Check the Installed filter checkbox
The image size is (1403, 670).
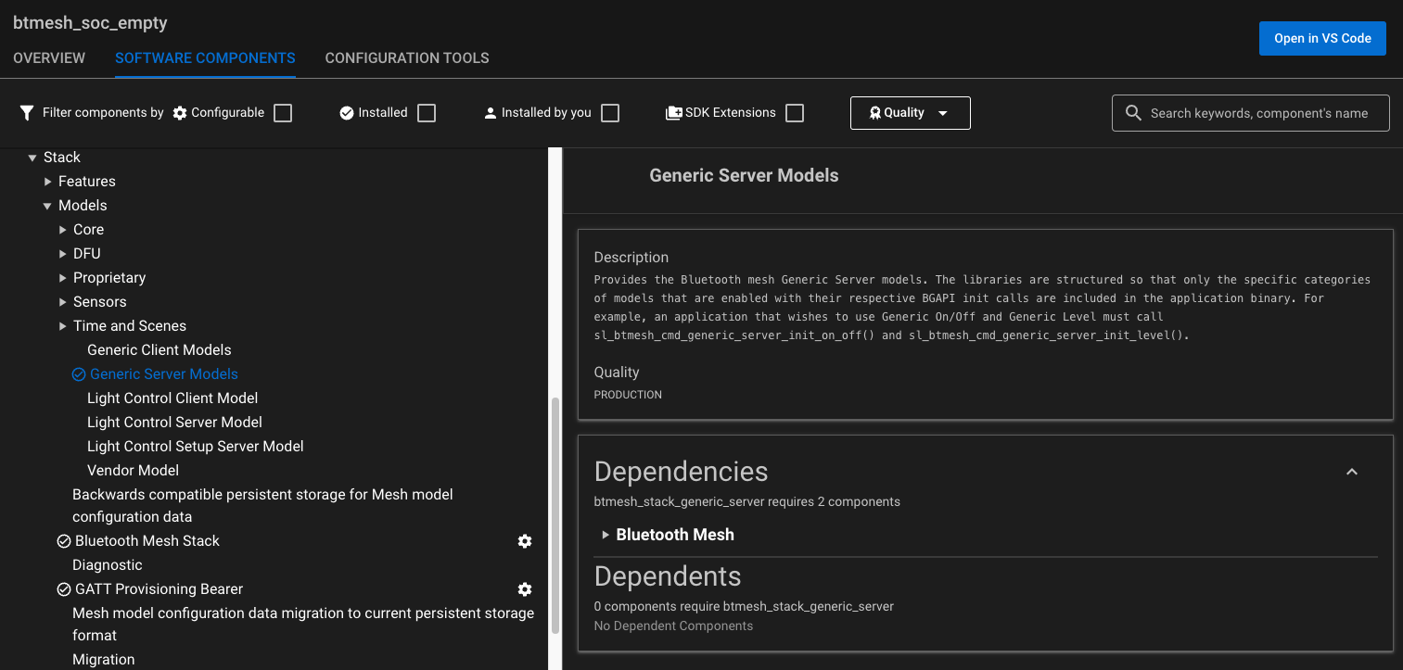tap(427, 113)
